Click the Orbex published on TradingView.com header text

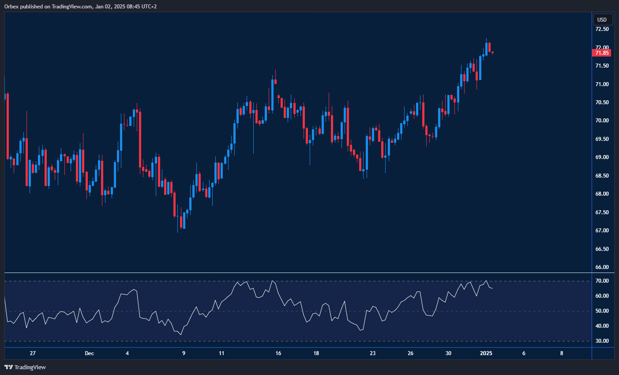click(x=80, y=6)
